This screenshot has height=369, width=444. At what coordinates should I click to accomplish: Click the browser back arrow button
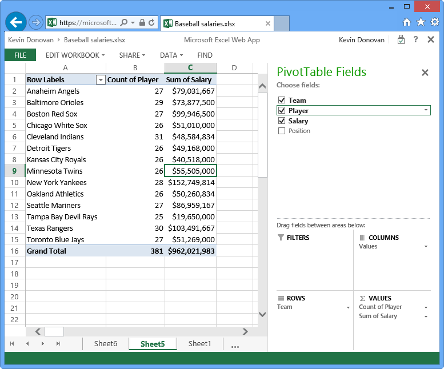16,22
